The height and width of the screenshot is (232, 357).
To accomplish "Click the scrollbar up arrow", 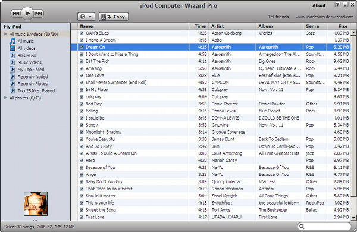I will [353, 33].
